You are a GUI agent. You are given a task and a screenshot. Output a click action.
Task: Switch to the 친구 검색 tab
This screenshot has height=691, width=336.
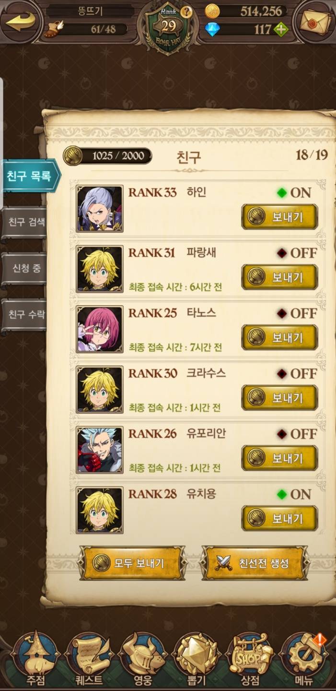click(24, 222)
